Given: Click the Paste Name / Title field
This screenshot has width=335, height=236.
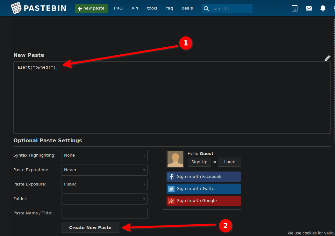Looking at the screenshot, I should pos(104,213).
